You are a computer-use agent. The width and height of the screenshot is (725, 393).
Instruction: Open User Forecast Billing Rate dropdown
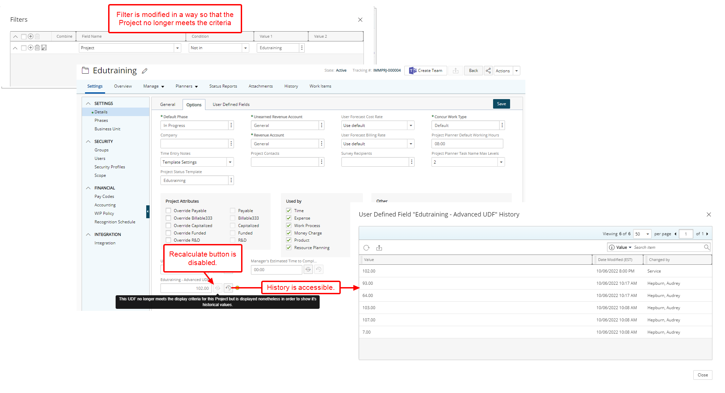coord(411,144)
